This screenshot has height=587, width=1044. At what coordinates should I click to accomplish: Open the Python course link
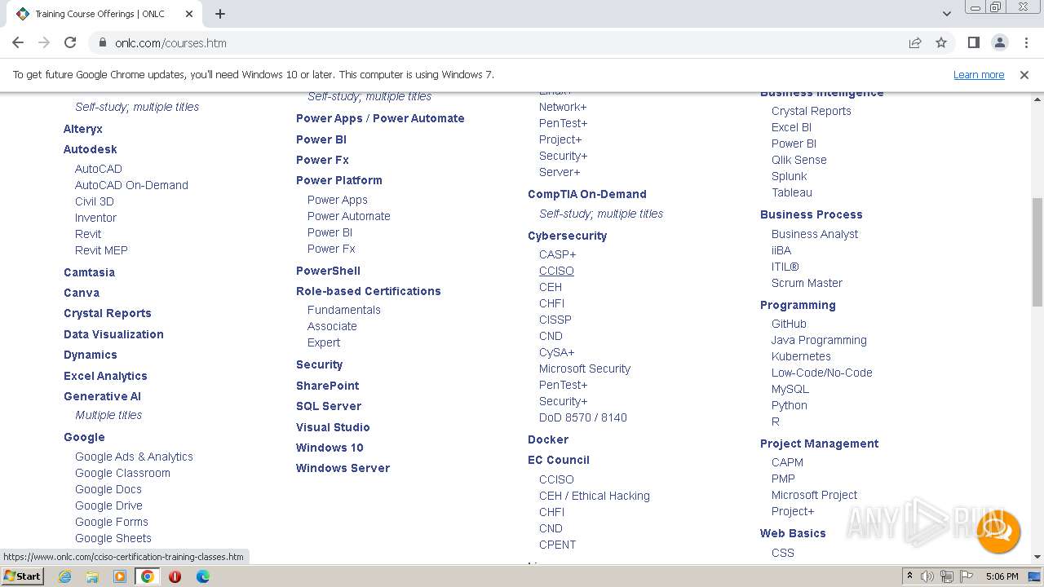pyautogui.click(x=790, y=405)
